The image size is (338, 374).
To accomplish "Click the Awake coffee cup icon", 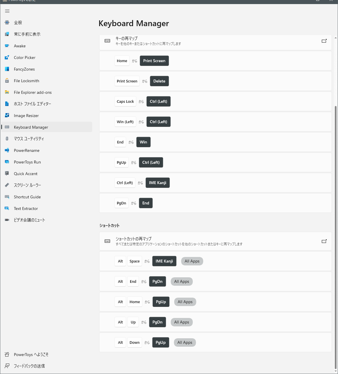I will 7,46.
